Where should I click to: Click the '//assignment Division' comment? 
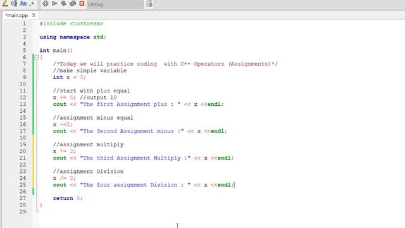click(x=89, y=172)
